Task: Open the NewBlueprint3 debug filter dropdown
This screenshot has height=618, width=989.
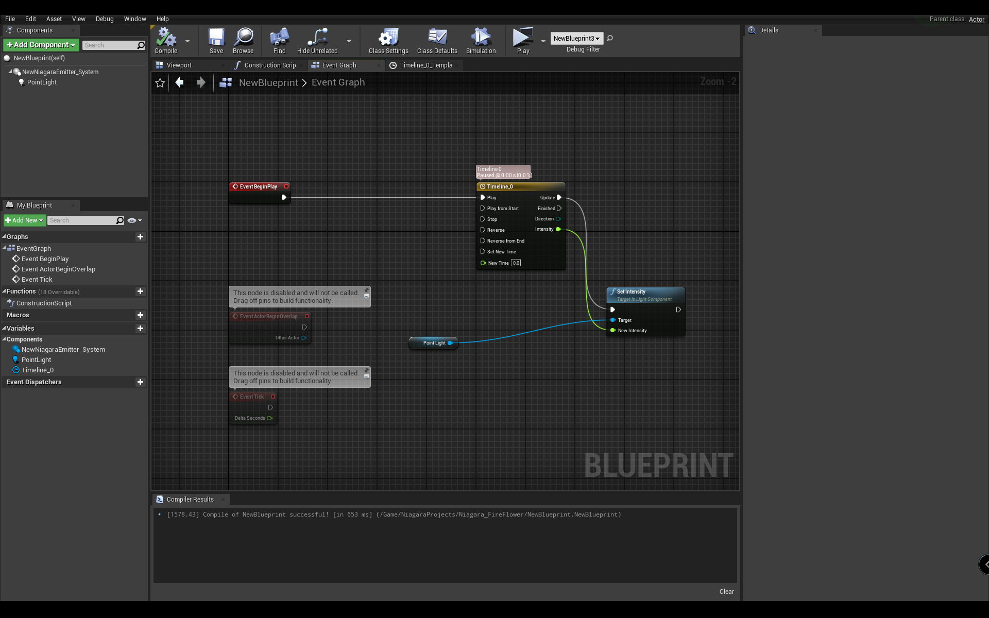Action: tap(576, 38)
